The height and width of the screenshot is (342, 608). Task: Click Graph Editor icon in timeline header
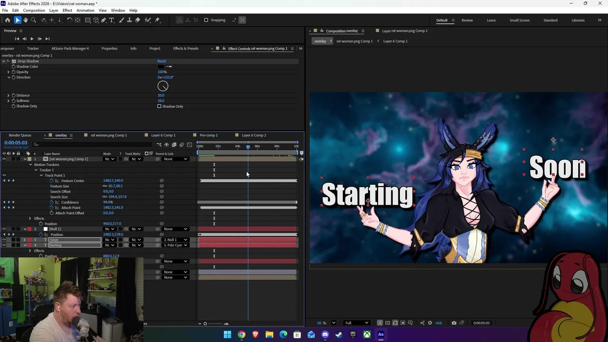click(x=190, y=145)
